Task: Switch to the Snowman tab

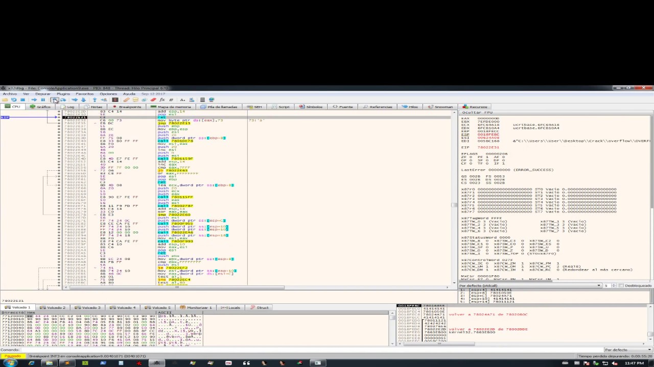Action: coord(440,107)
